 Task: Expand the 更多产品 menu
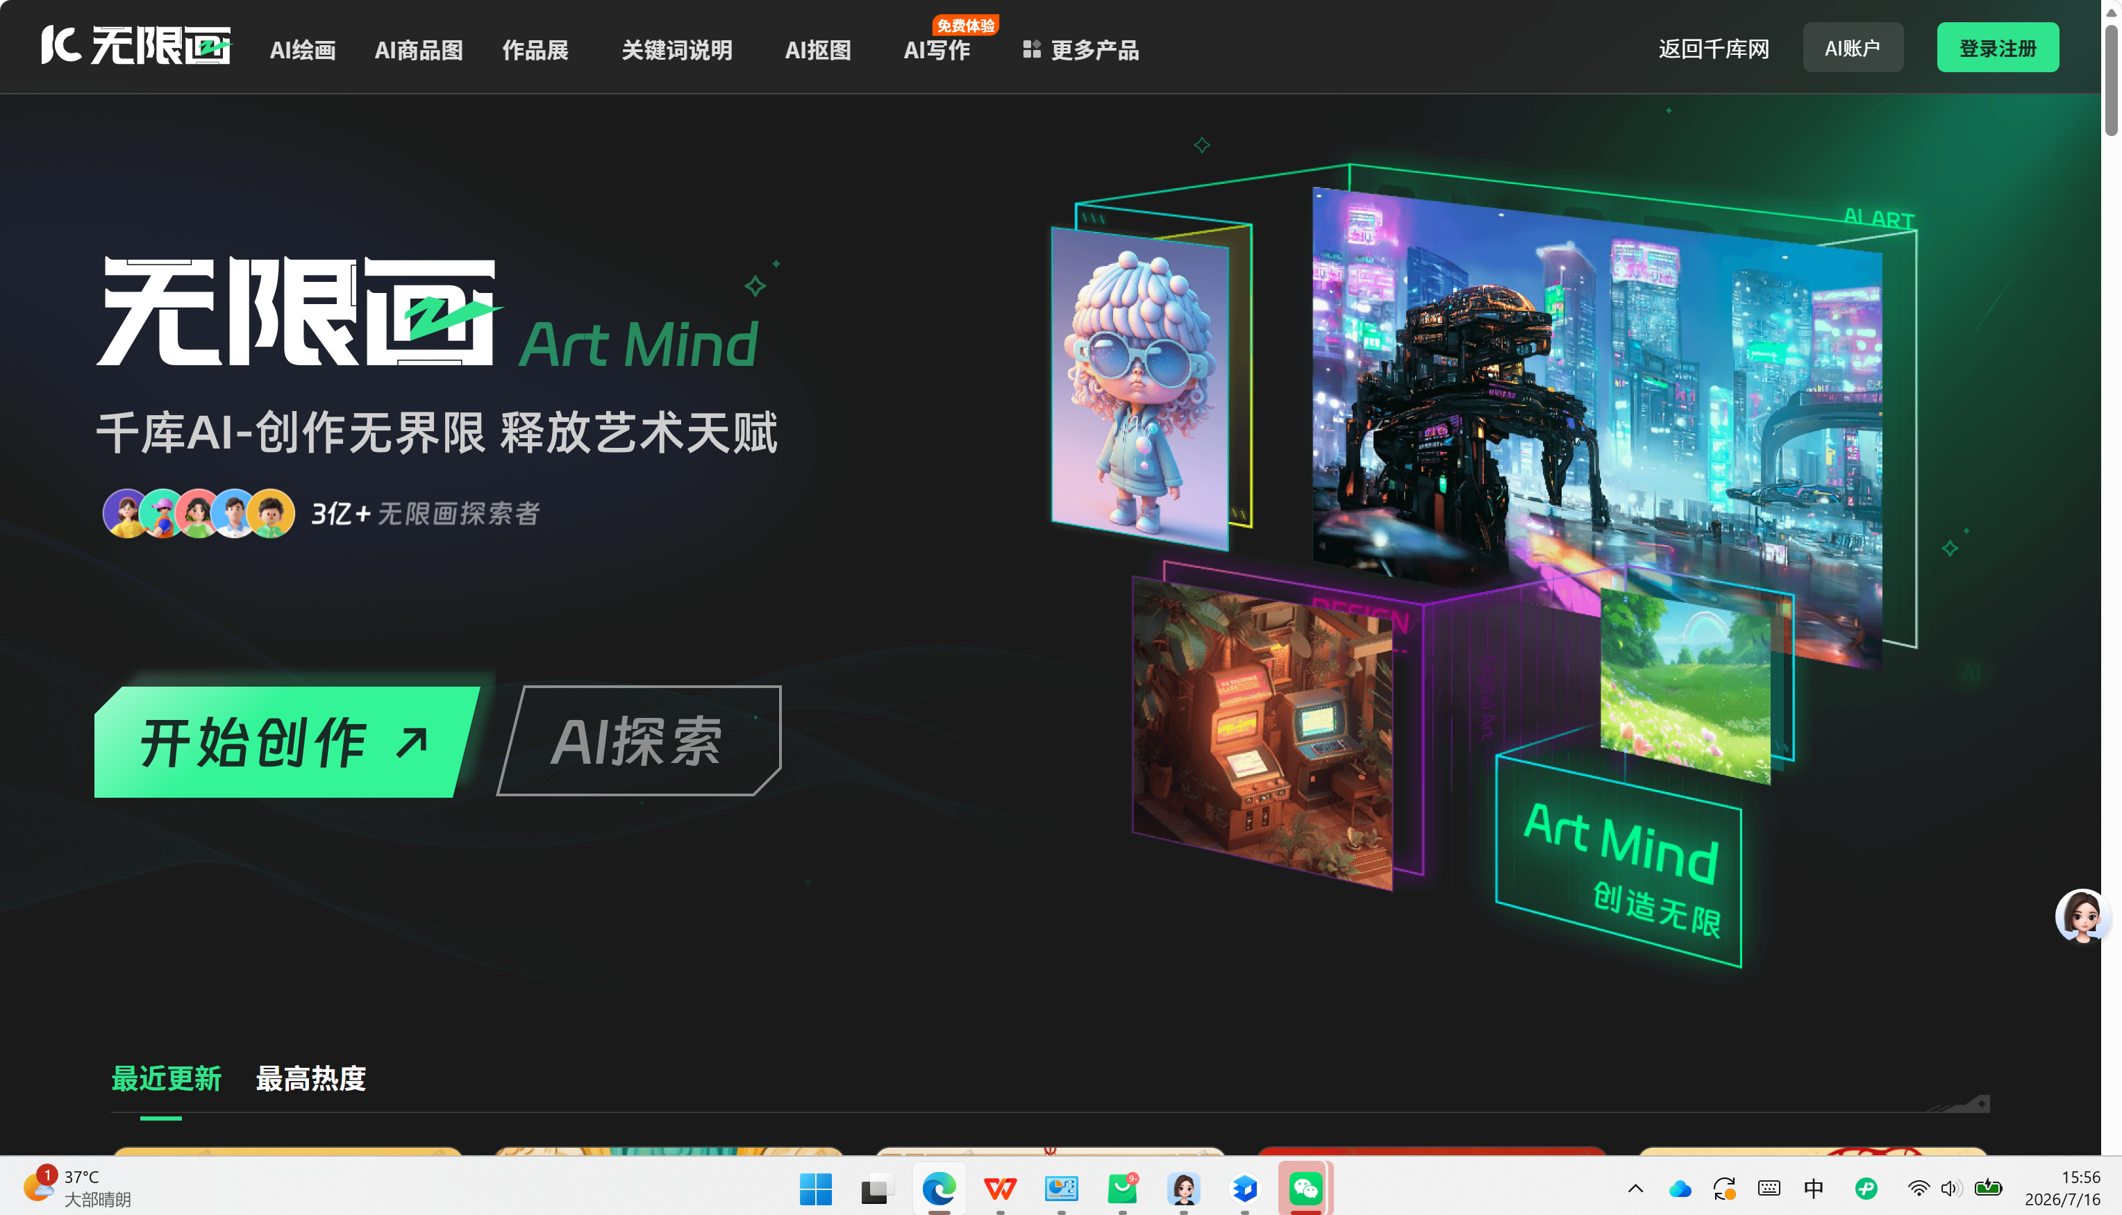point(1080,50)
